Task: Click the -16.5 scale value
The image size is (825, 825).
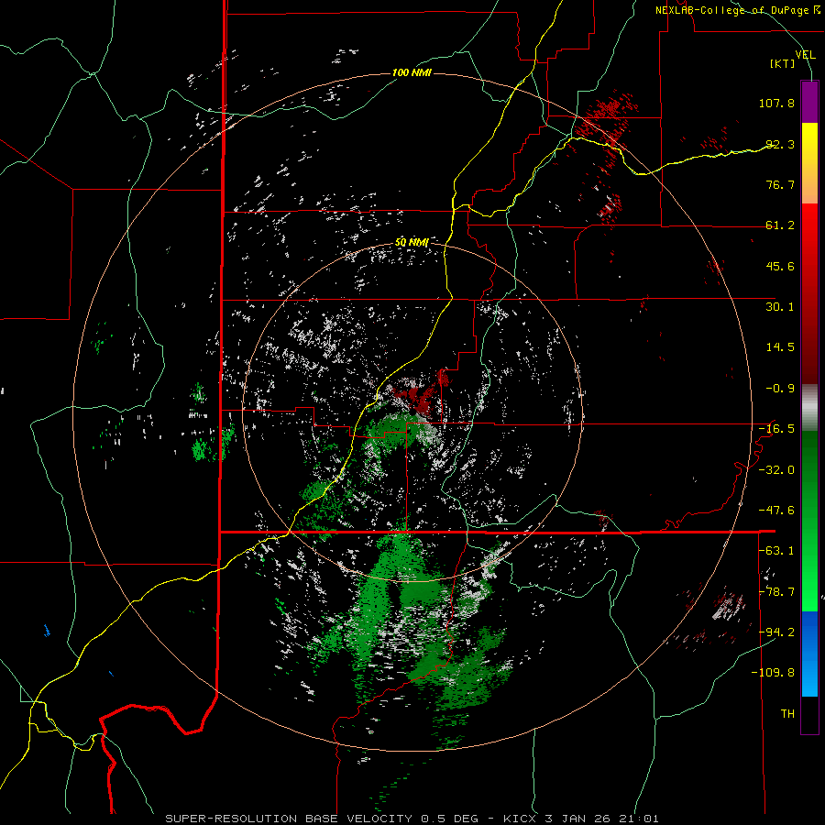Action: 776,429
